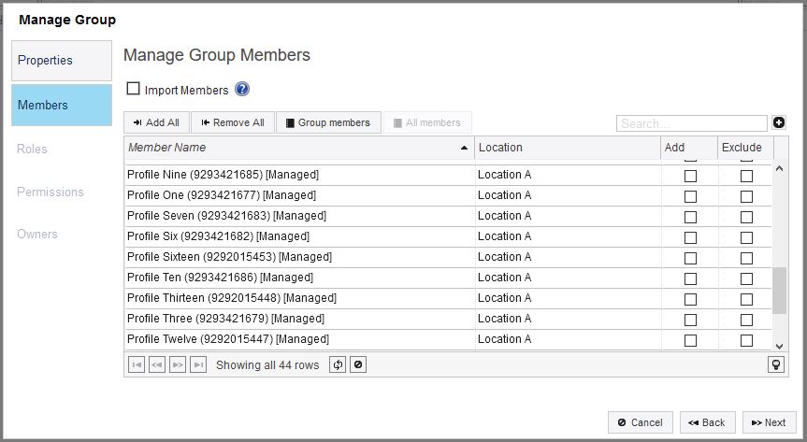Sort by Member Name arrow
This screenshot has height=442, width=807.
464,148
